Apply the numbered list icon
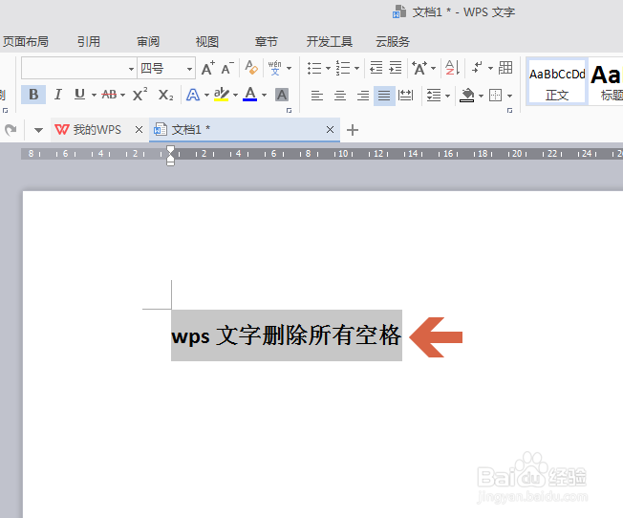Screen dimensions: 623x518 [x=343, y=68]
